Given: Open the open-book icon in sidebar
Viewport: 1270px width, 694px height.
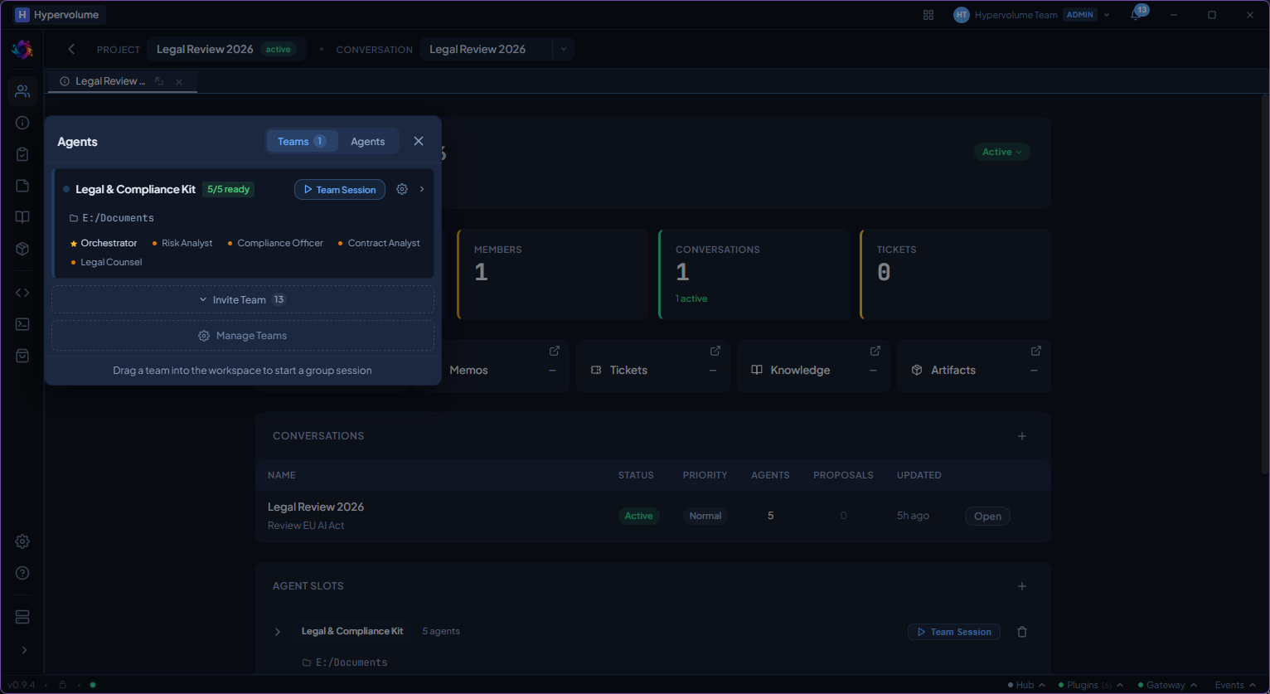Looking at the screenshot, I should tap(22, 217).
